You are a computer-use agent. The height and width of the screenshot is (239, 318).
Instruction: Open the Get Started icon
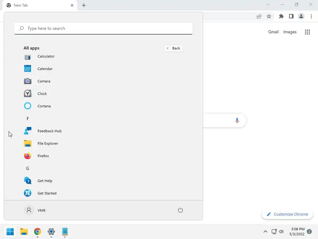coord(28,193)
